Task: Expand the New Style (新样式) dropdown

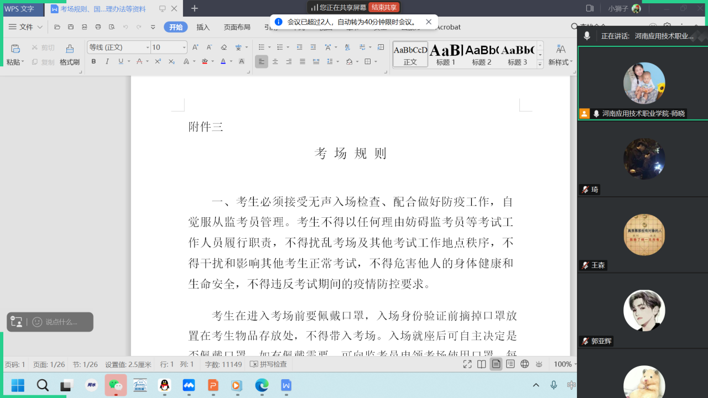Action: tap(570, 62)
